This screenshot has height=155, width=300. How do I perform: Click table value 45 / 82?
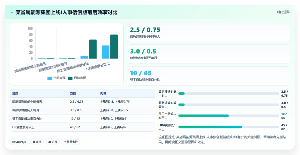pos(75,127)
